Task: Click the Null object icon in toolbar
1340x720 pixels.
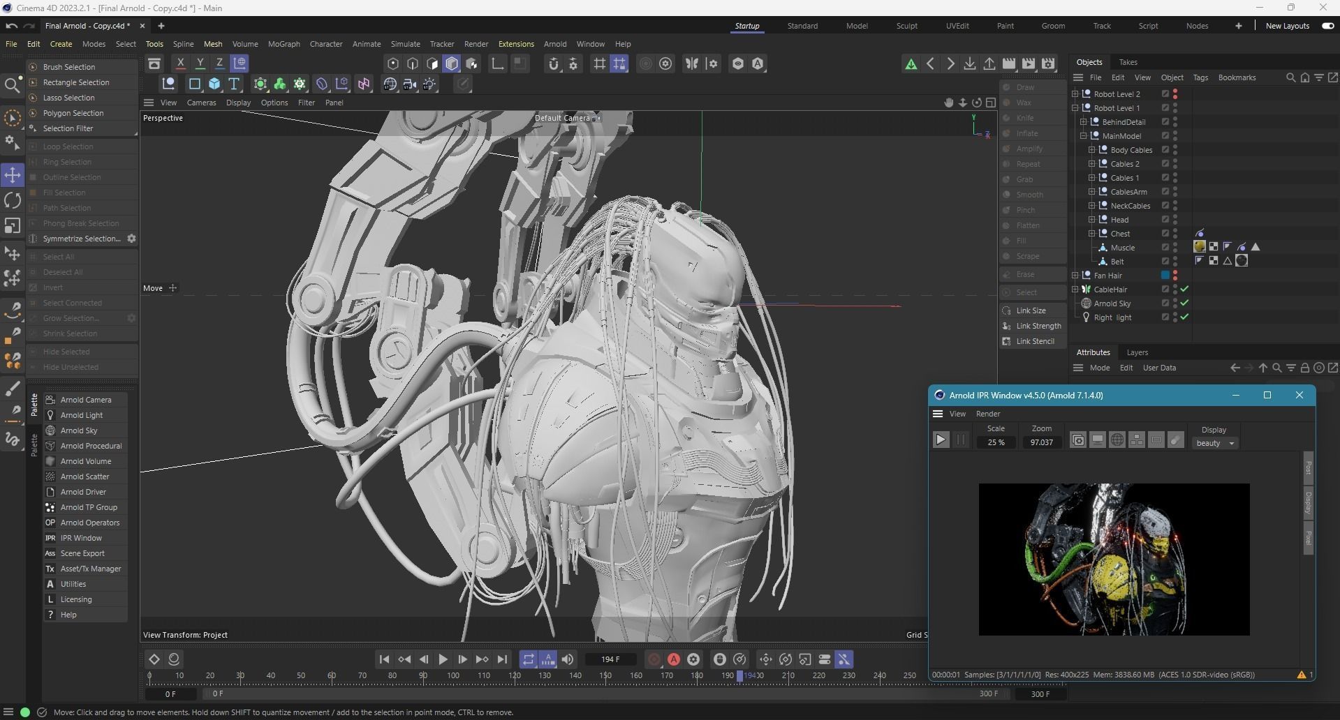Action: pyautogui.click(x=168, y=84)
